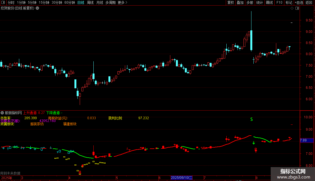Click the 上升通道: 8.27 value
The height and width of the screenshot is (181, 315).
(34, 113)
